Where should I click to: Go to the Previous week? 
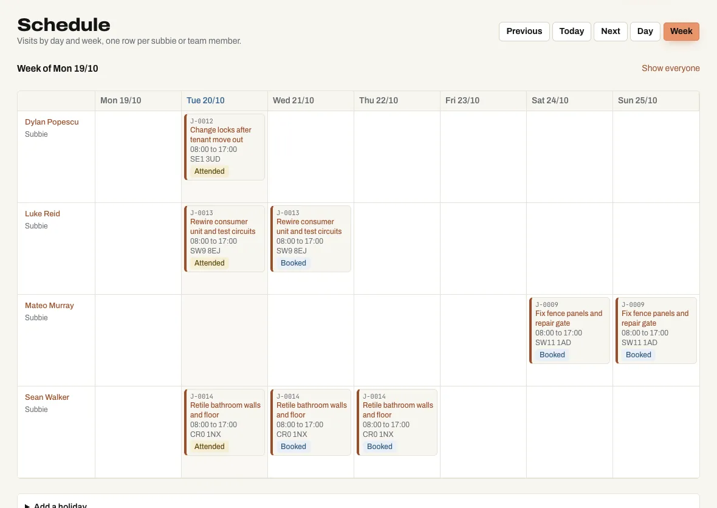524,31
